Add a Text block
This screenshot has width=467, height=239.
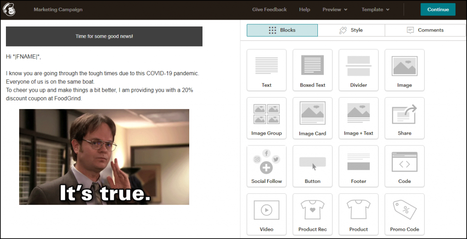pyautogui.click(x=266, y=70)
